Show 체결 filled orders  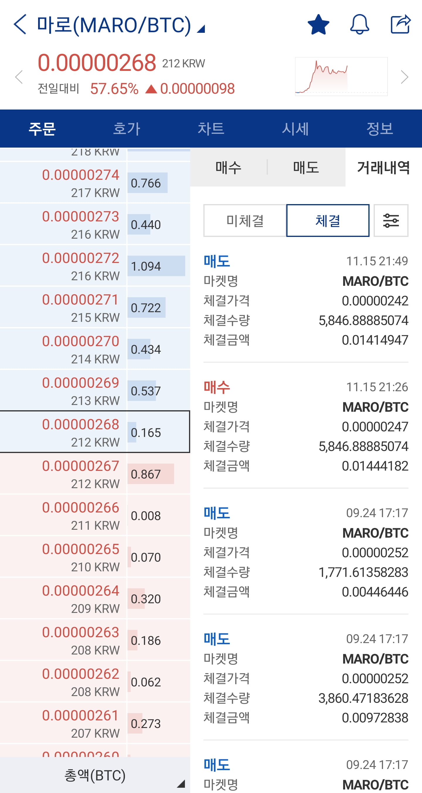click(328, 221)
